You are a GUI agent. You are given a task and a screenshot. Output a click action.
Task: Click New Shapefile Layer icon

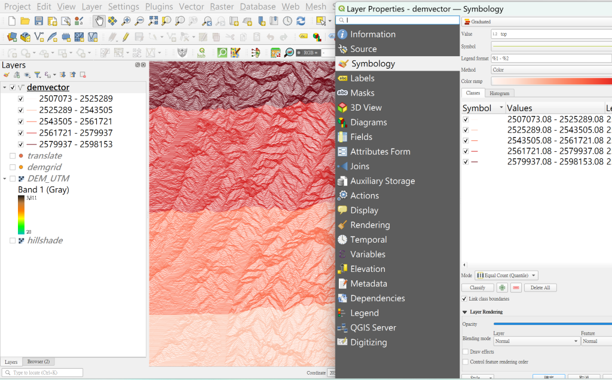[x=39, y=37]
